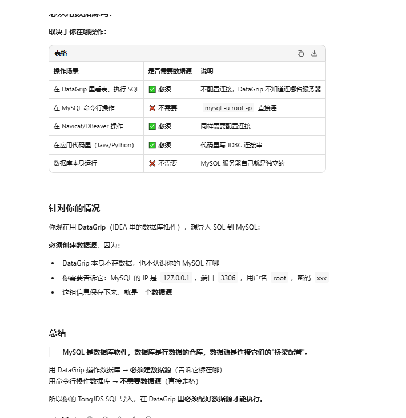Click the cell 在 MySQL 命令行操作
Screen dimensions: 406x418
tap(84, 108)
